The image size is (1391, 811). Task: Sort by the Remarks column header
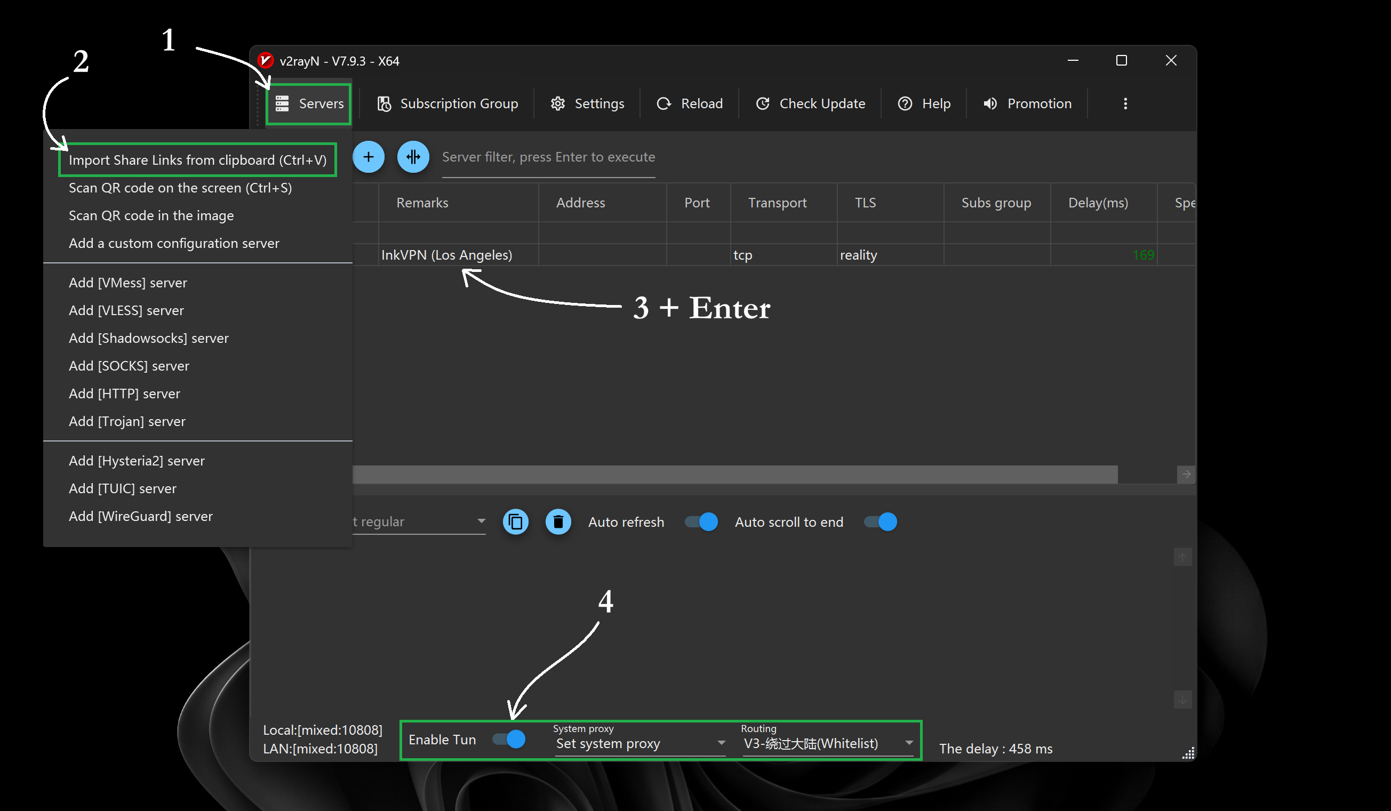click(459, 203)
